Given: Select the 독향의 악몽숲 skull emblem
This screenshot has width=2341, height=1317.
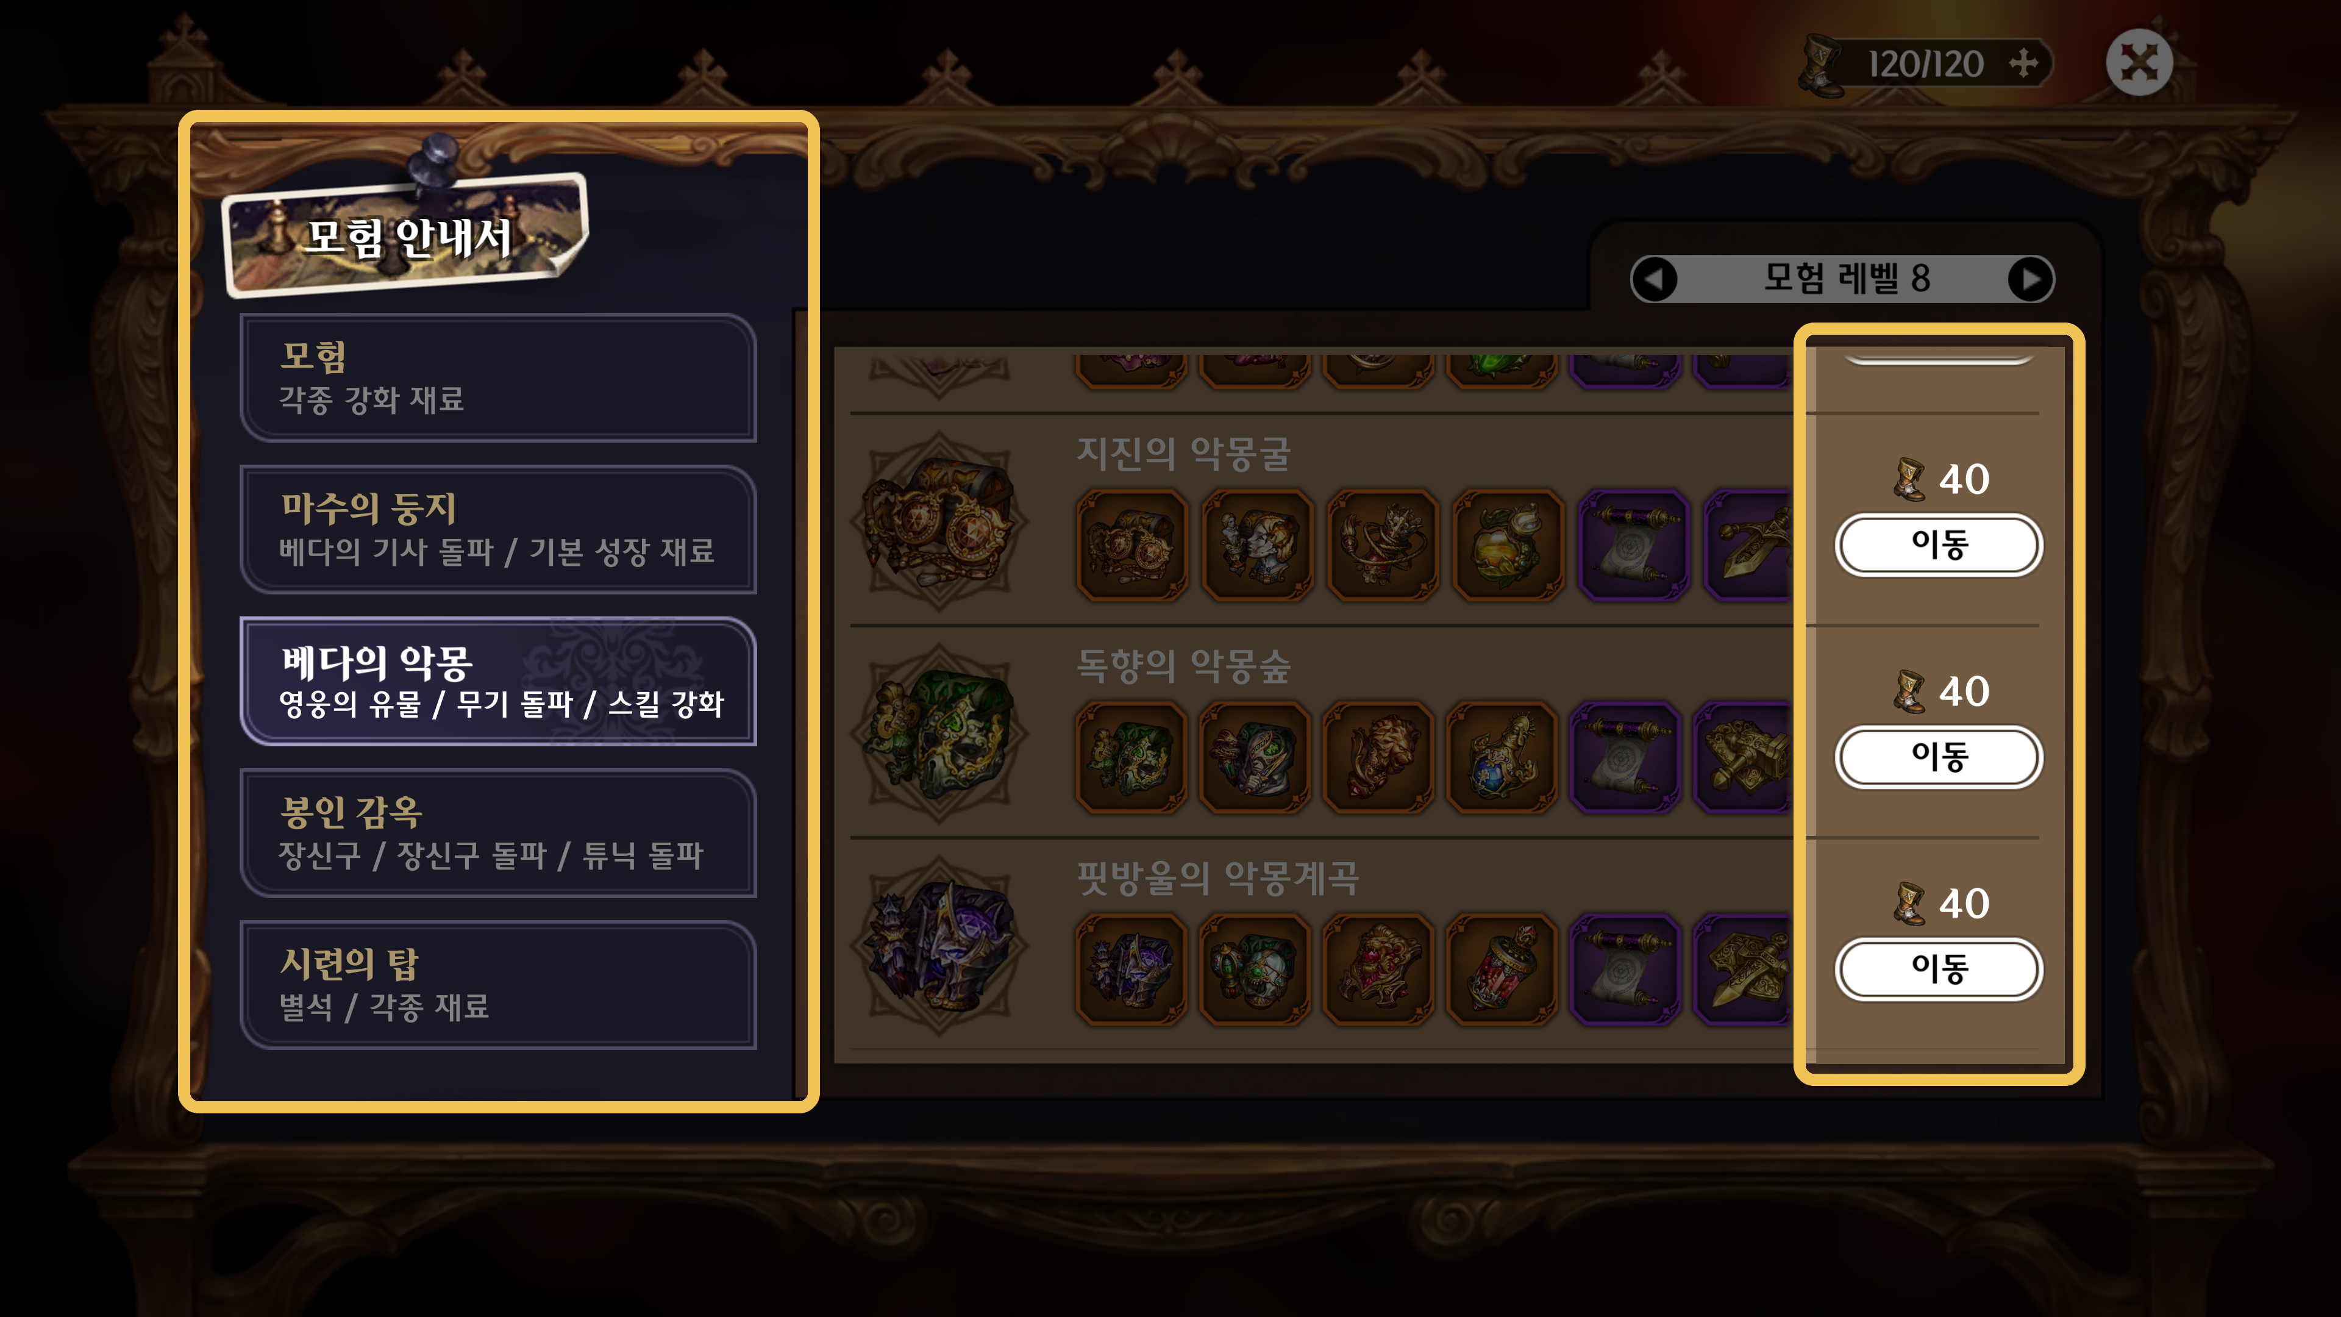Looking at the screenshot, I should pyautogui.click(x=939, y=734).
